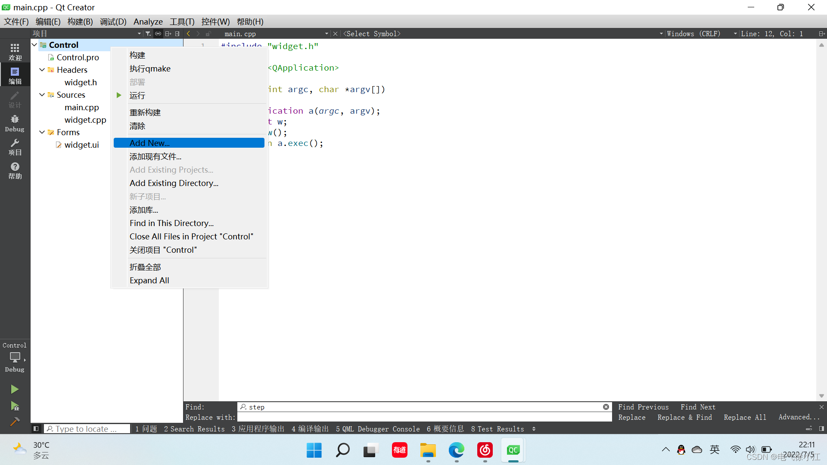Screen dimensions: 827x465
Task: Expand the Headers tree node
Action: [x=43, y=70]
